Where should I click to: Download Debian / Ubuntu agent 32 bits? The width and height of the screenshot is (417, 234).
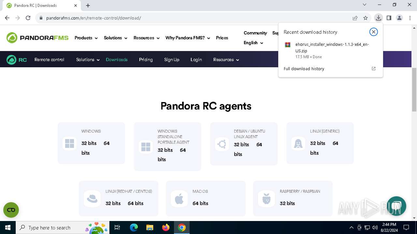click(241, 145)
